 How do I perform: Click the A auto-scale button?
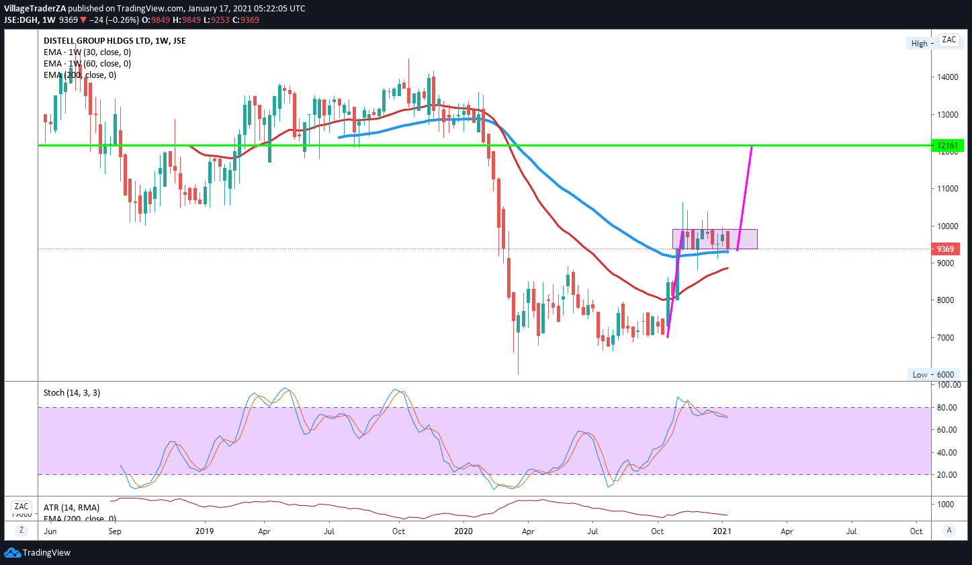click(x=949, y=530)
